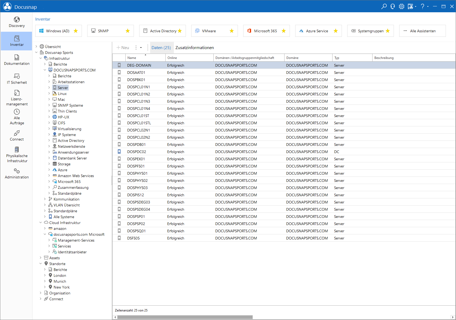Screen dimensions: 456x320
Task: Open the Physikalische Infrastruktur section
Action: 17,155
